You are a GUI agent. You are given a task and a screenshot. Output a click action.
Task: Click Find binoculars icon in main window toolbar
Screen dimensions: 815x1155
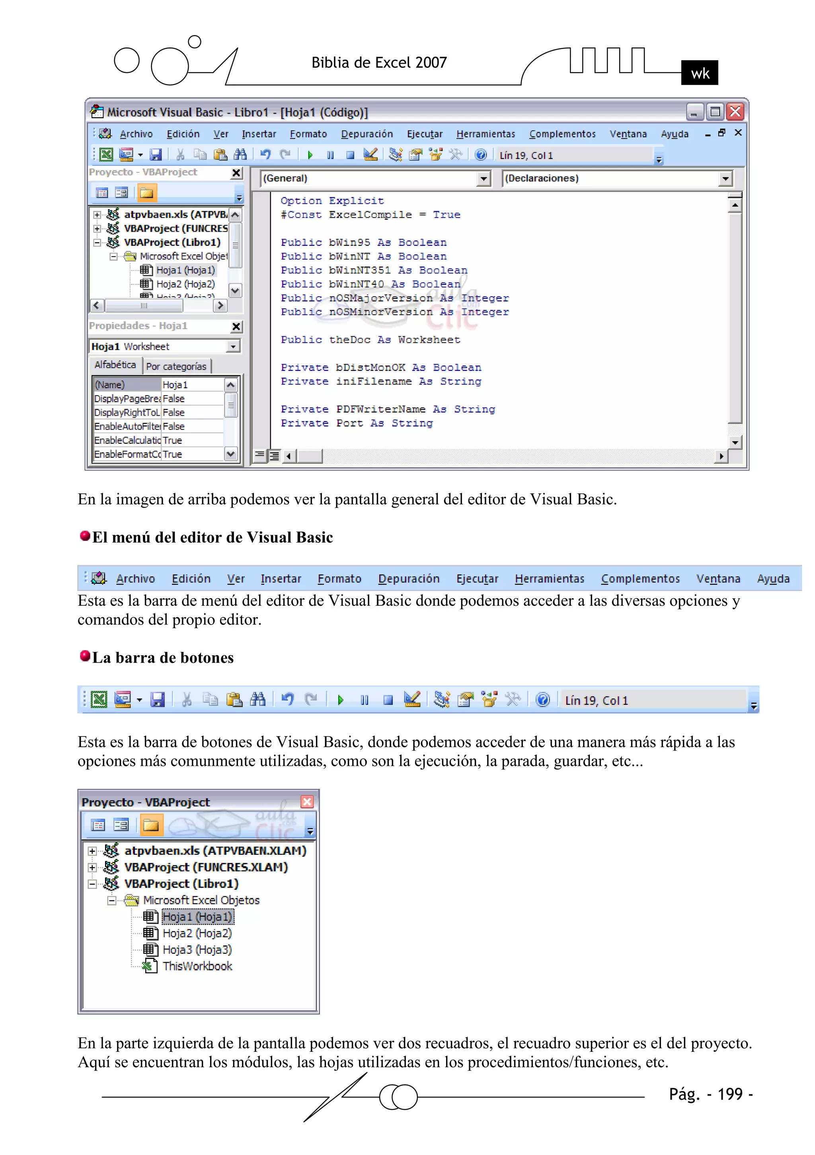(240, 155)
